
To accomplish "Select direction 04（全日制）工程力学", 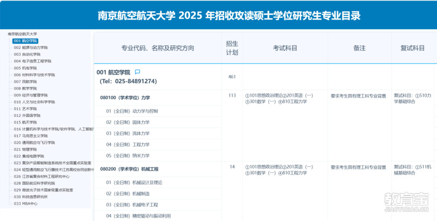I will click(x=127, y=145).
